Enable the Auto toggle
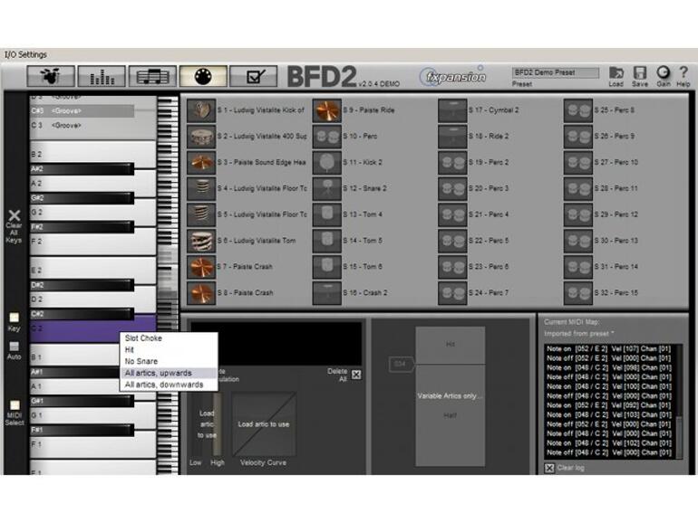The image size is (698, 523). 14,346
